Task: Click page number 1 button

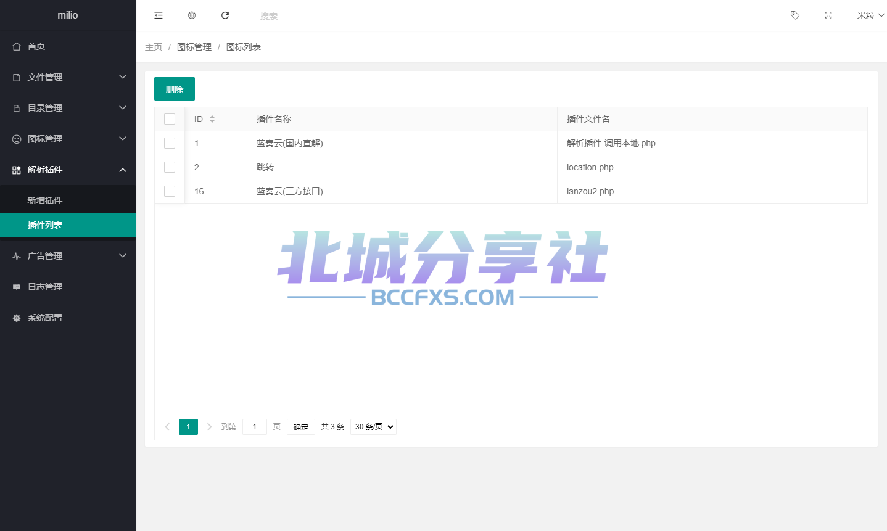Action: coord(188,427)
